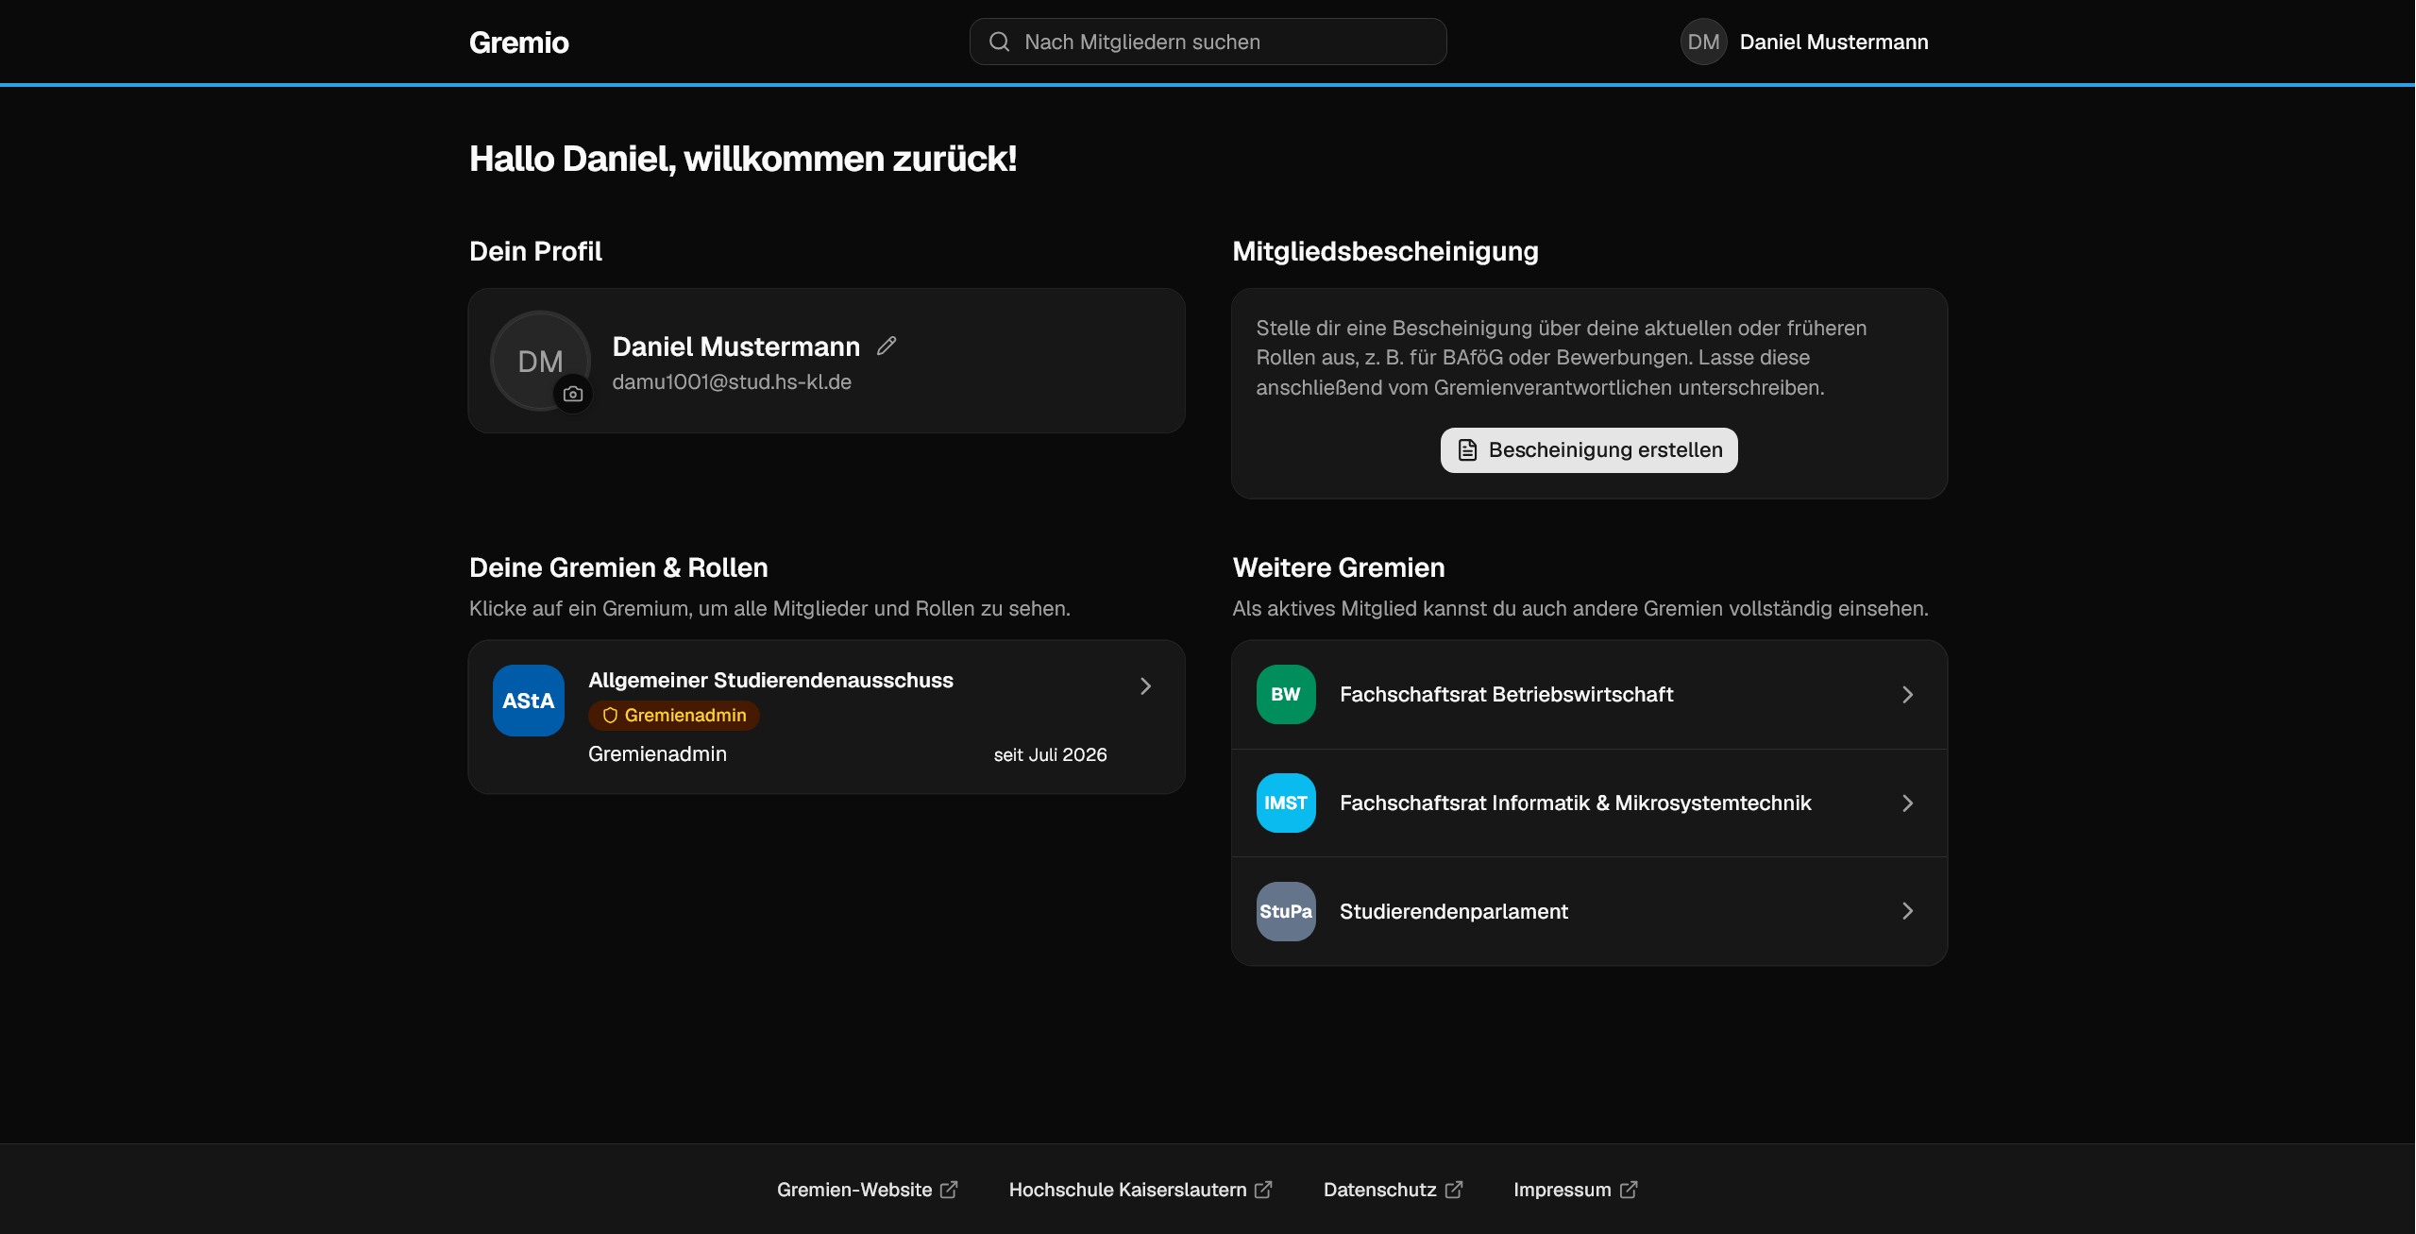
Task: Click Bescheinigung erstellen button
Action: tap(1589, 449)
